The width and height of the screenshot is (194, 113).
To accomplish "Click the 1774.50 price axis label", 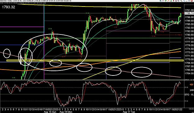I will 189,49.
